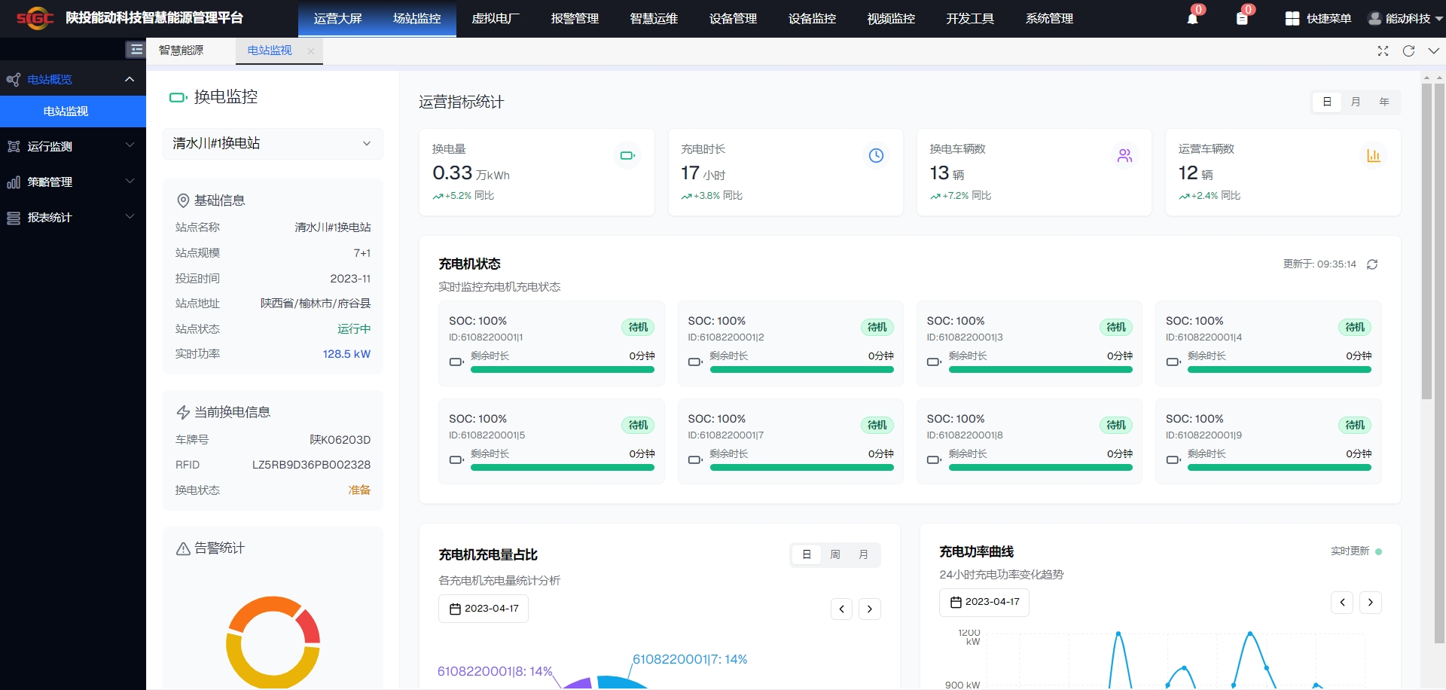Select 年 yearly view for operation statistics
The width and height of the screenshot is (1446, 690).
(1383, 102)
